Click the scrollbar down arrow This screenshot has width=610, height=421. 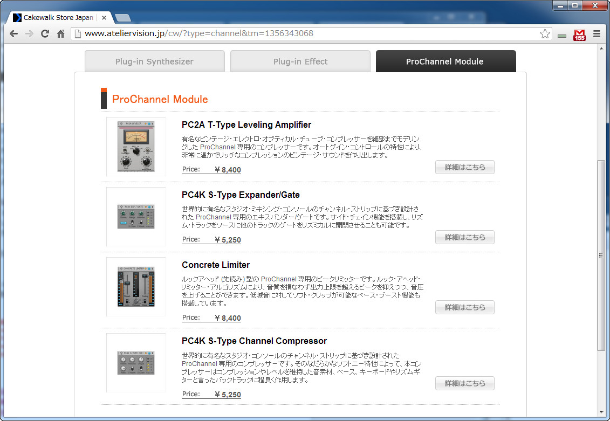pos(601,412)
